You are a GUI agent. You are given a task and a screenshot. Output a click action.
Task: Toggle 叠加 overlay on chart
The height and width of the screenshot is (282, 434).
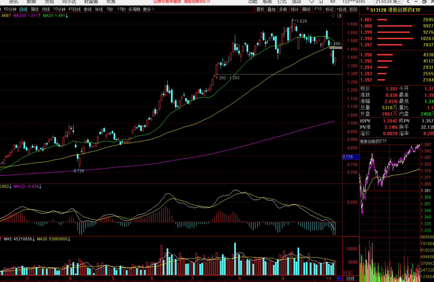click(271, 9)
